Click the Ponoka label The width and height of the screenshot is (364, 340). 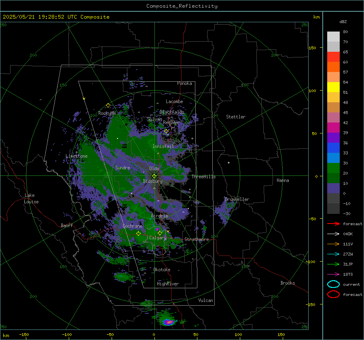coord(184,83)
